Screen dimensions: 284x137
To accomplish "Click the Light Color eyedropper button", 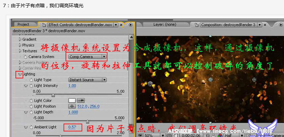I will [81, 100].
